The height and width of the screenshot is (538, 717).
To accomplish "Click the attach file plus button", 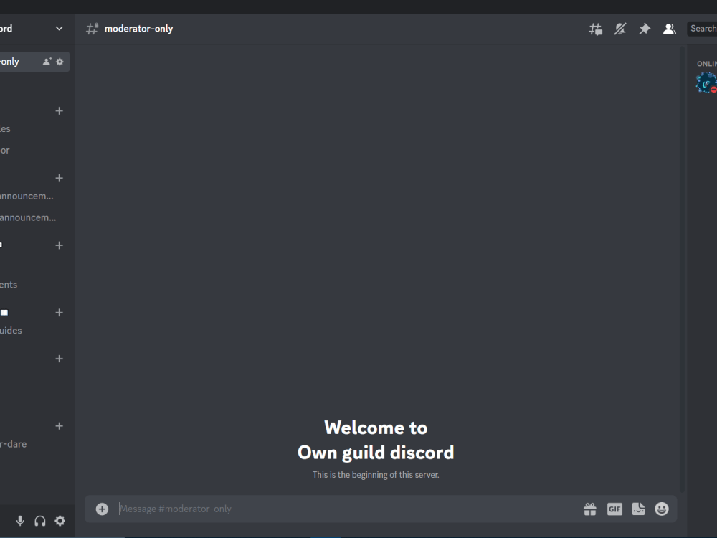I will [102, 509].
